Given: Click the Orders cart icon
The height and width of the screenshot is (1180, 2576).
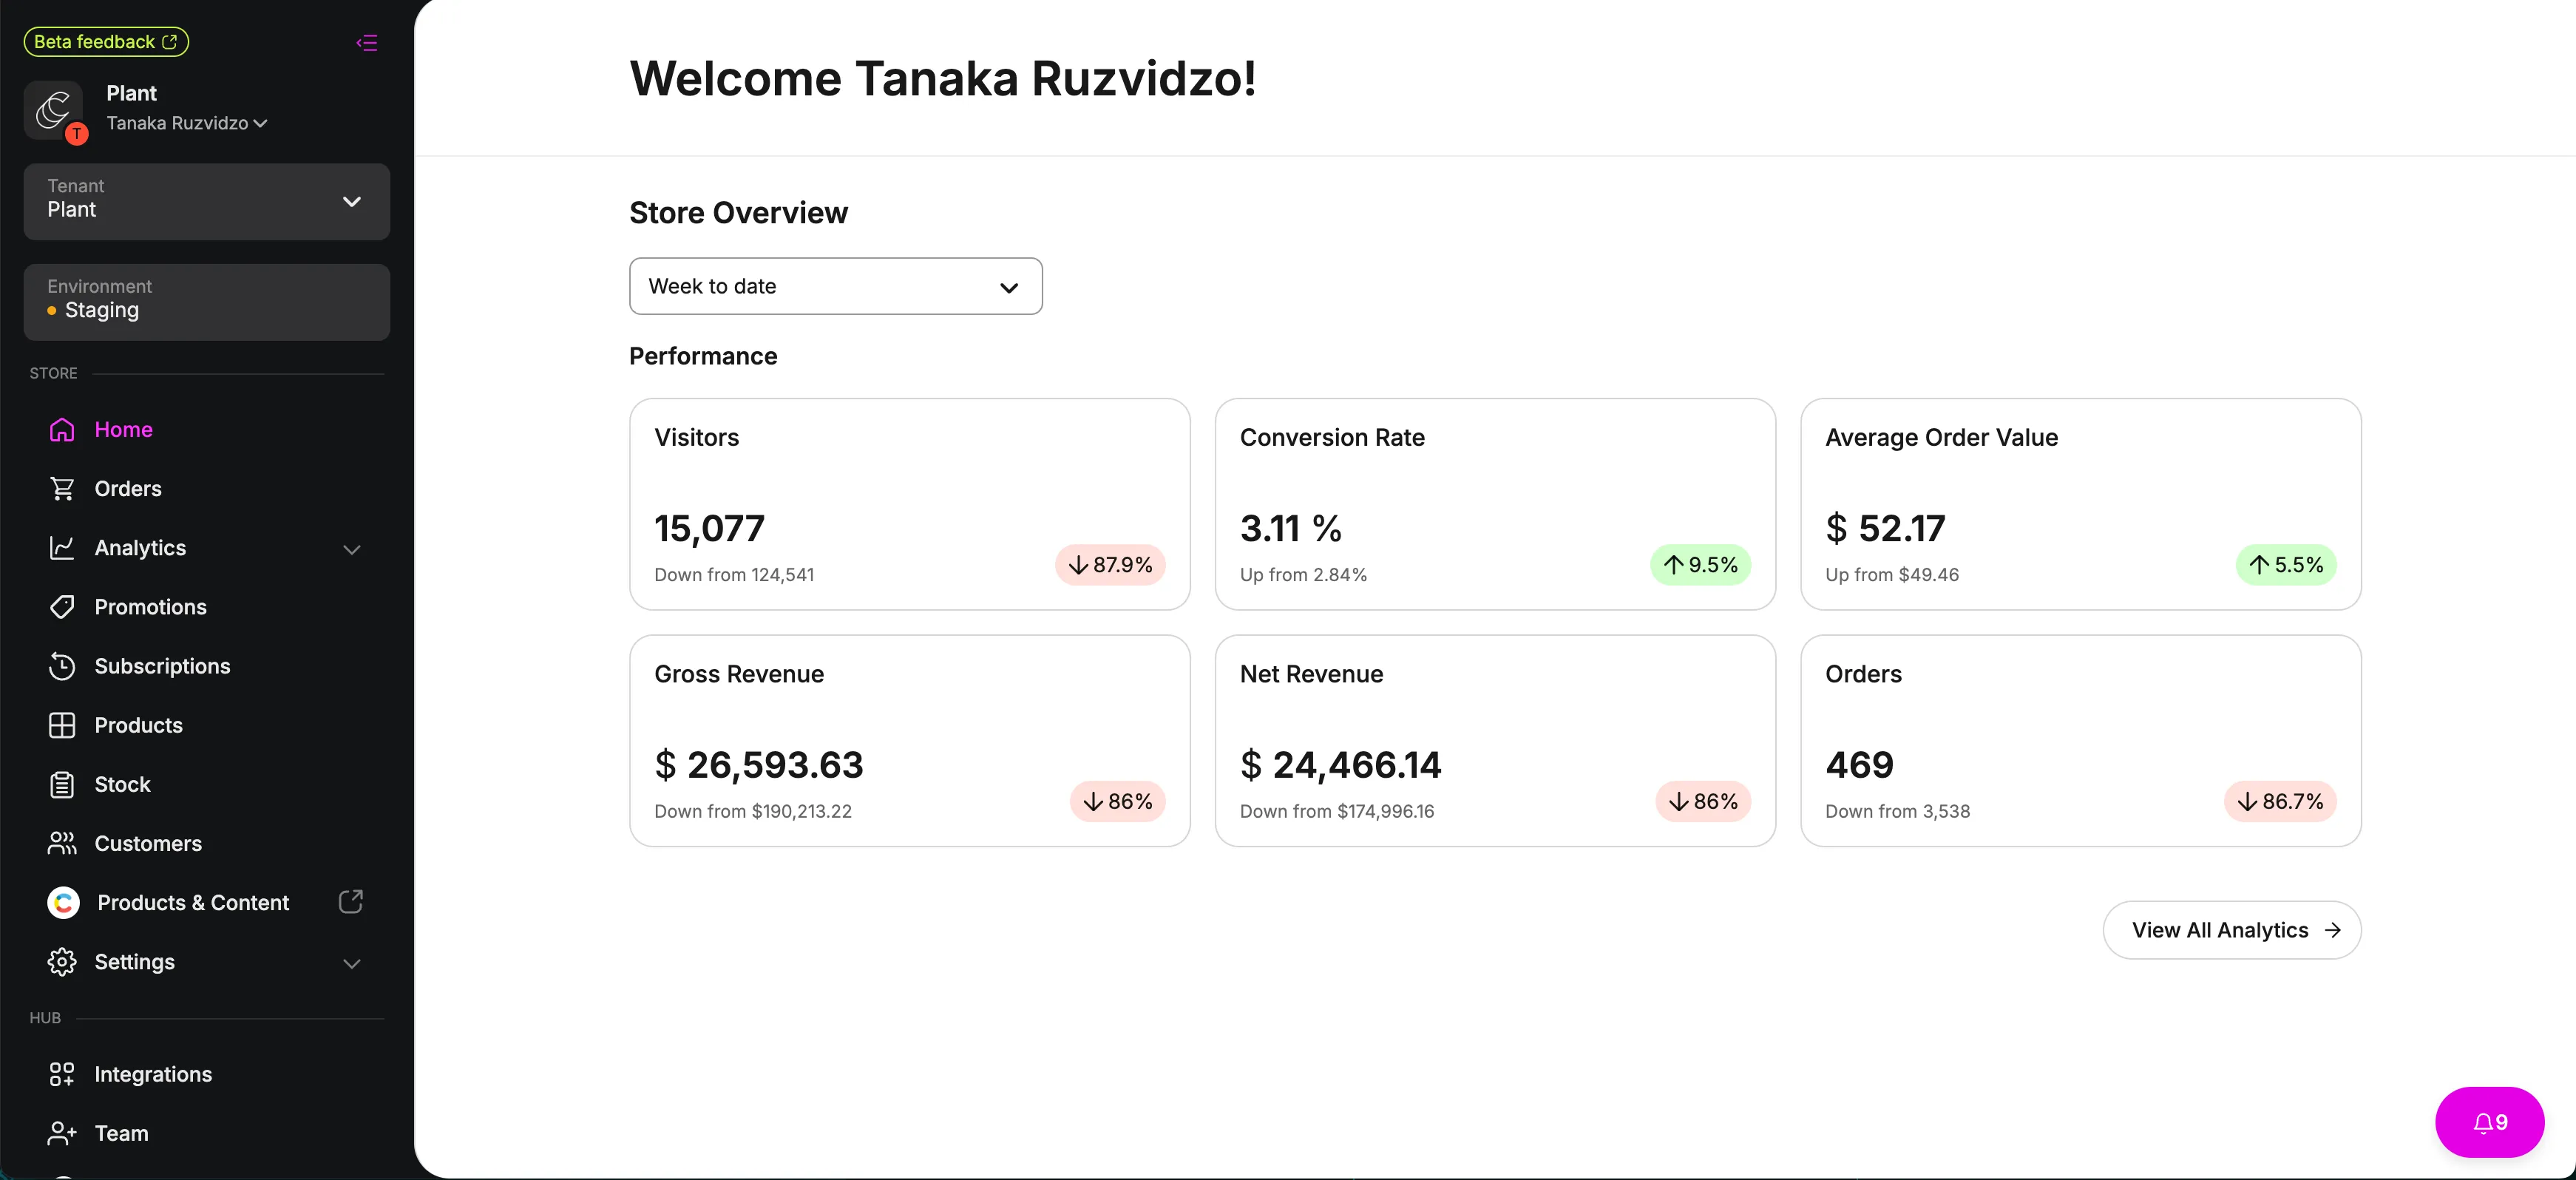Looking at the screenshot, I should 62,489.
